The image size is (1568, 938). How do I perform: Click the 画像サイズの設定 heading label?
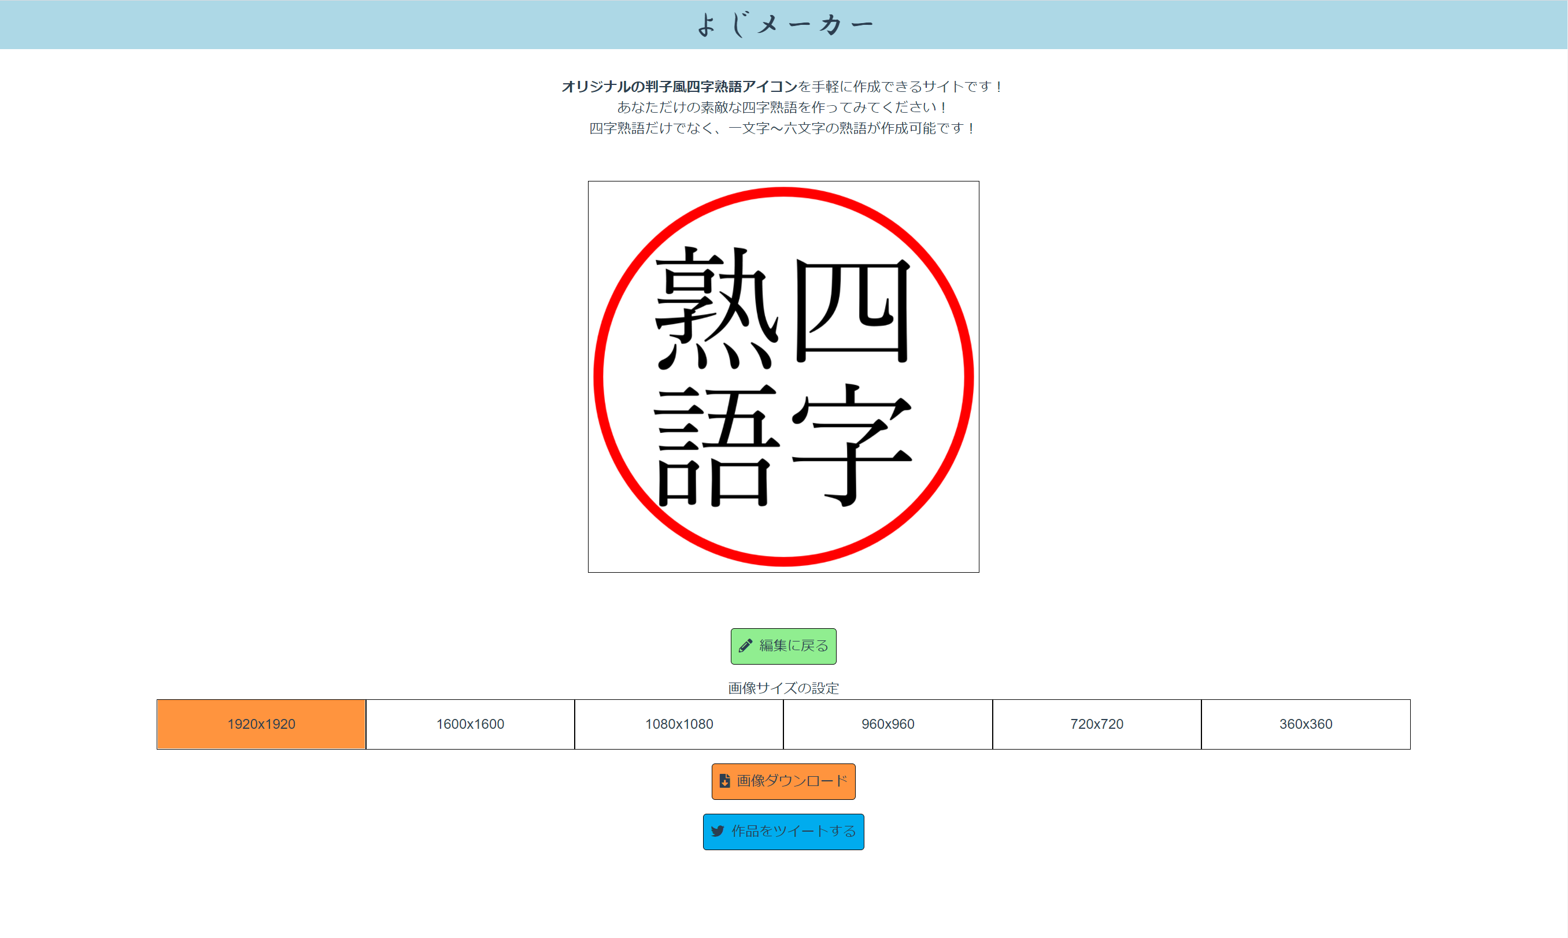pyautogui.click(x=783, y=688)
